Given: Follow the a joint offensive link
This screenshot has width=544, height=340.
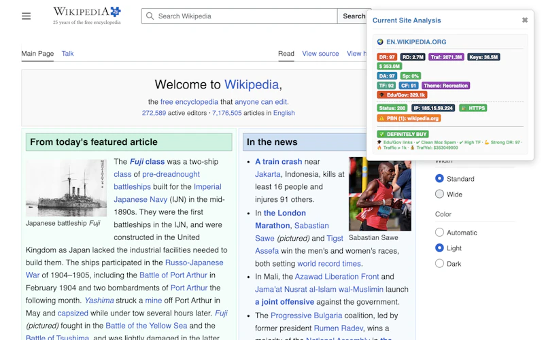Looking at the screenshot, I should click(x=284, y=302).
